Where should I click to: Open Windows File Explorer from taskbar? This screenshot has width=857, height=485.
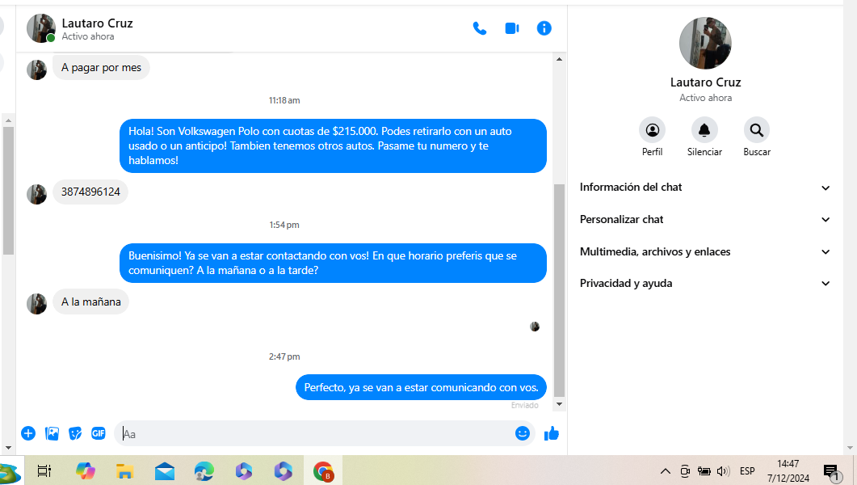(124, 471)
